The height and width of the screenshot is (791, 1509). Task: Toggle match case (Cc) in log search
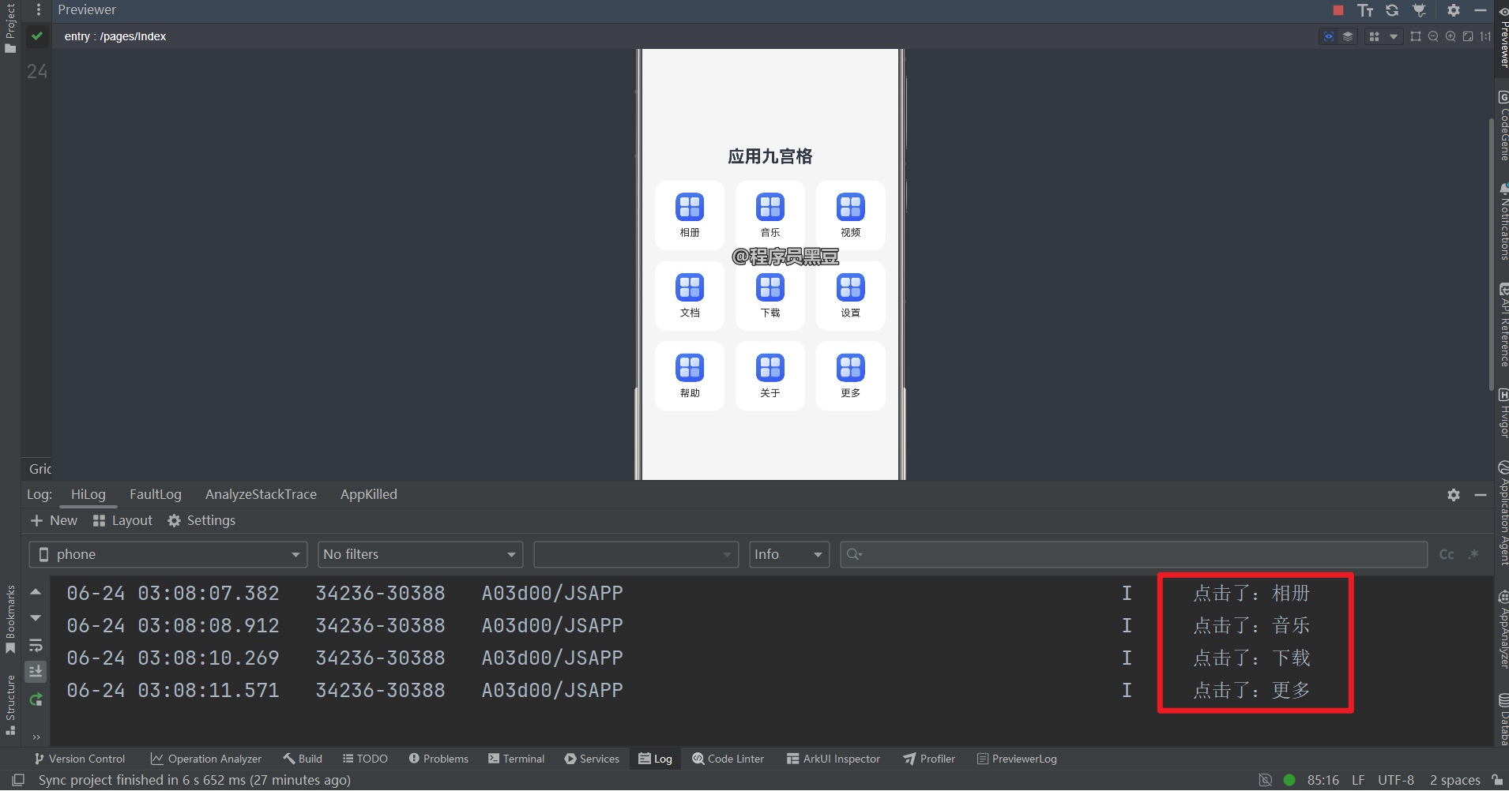tap(1447, 554)
